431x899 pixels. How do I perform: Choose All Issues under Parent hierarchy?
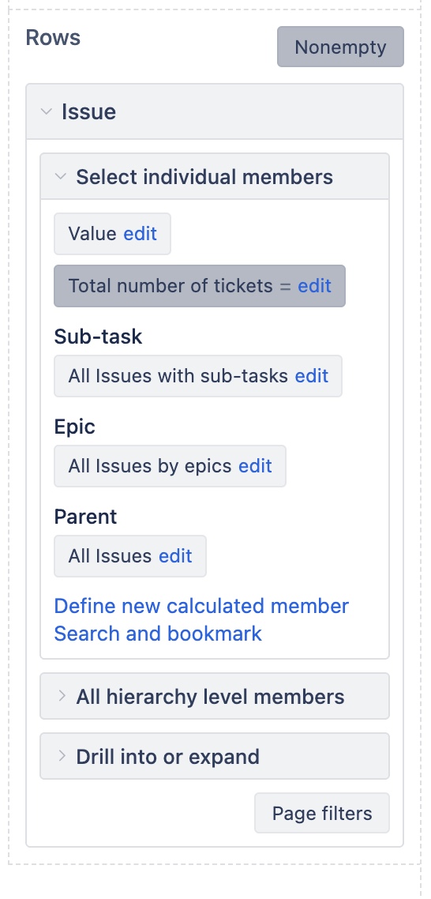(110, 556)
